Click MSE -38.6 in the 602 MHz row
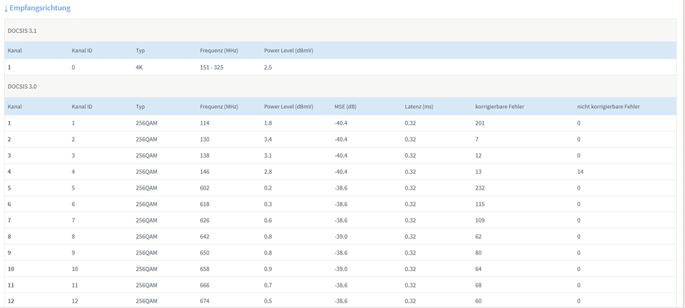The image size is (685, 308). click(x=341, y=188)
